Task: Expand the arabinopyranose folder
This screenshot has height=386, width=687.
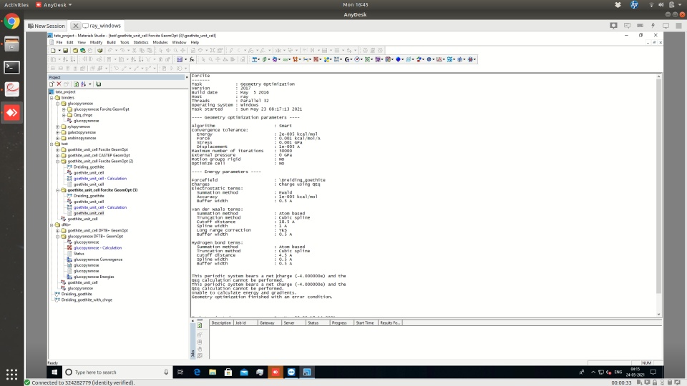Action: [x=57, y=138]
